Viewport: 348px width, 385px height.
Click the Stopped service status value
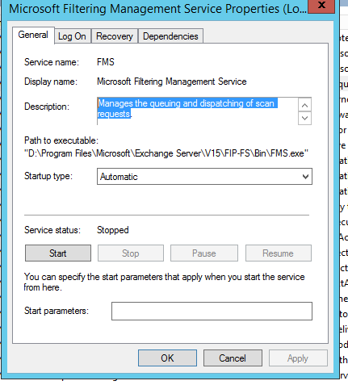113,230
